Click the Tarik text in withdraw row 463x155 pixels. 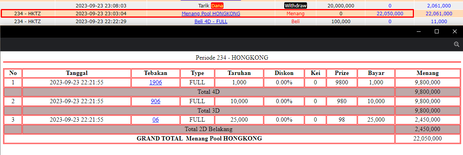click(x=204, y=5)
